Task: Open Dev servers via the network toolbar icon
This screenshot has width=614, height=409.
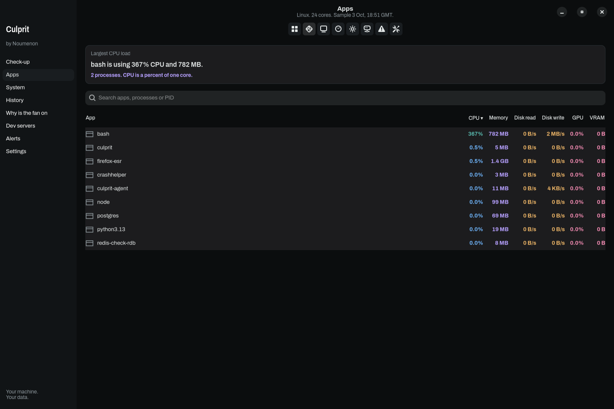Action: click(x=367, y=29)
